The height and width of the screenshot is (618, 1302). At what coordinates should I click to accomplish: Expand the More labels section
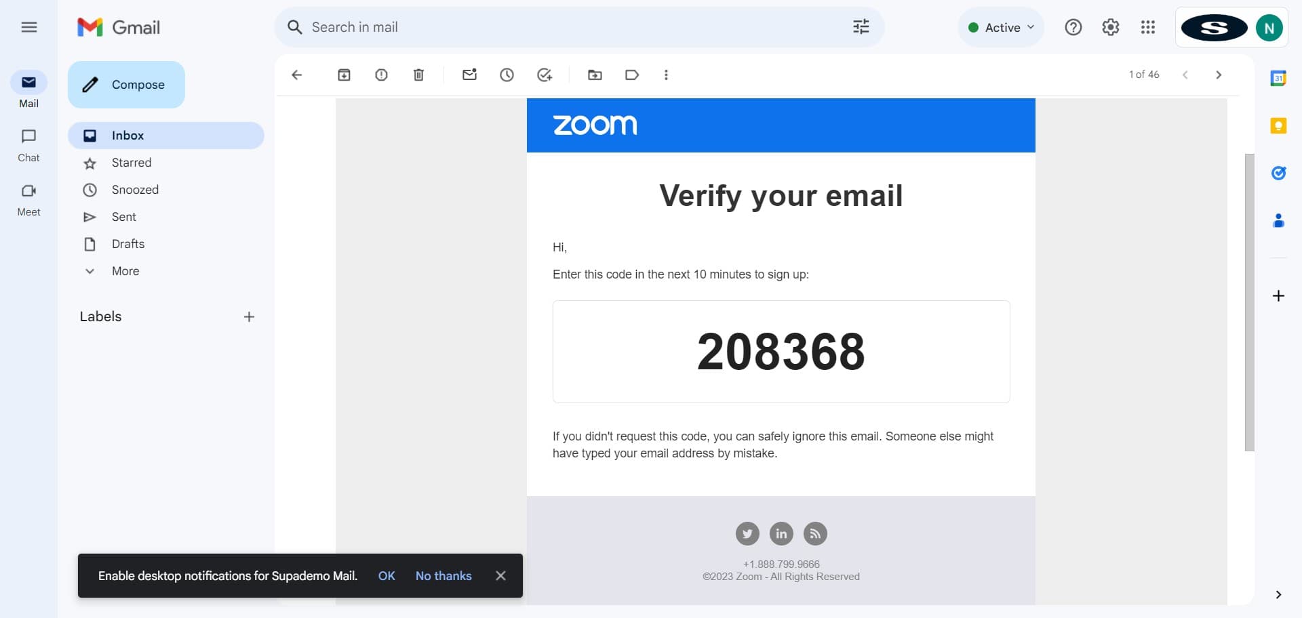pyautogui.click(x=125, y=270)
